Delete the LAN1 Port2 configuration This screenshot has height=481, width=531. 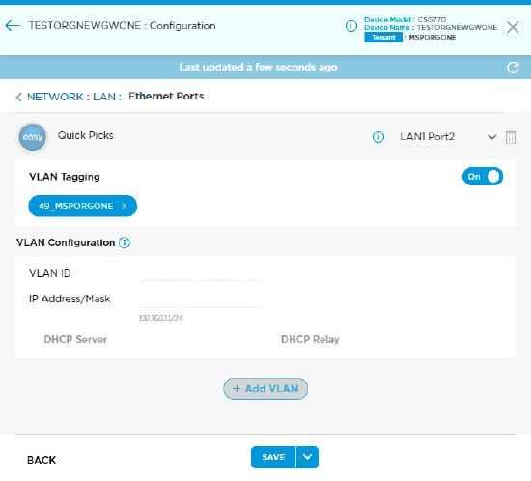click(x=511, y=137)
